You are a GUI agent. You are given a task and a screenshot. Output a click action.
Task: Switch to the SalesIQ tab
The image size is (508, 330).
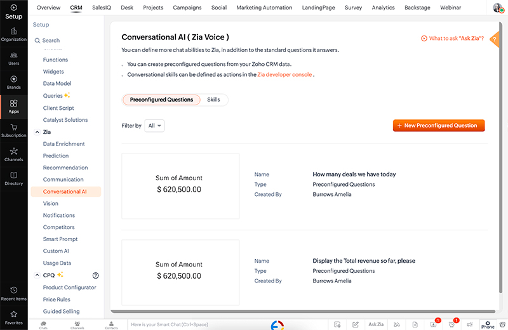(100, 8)
